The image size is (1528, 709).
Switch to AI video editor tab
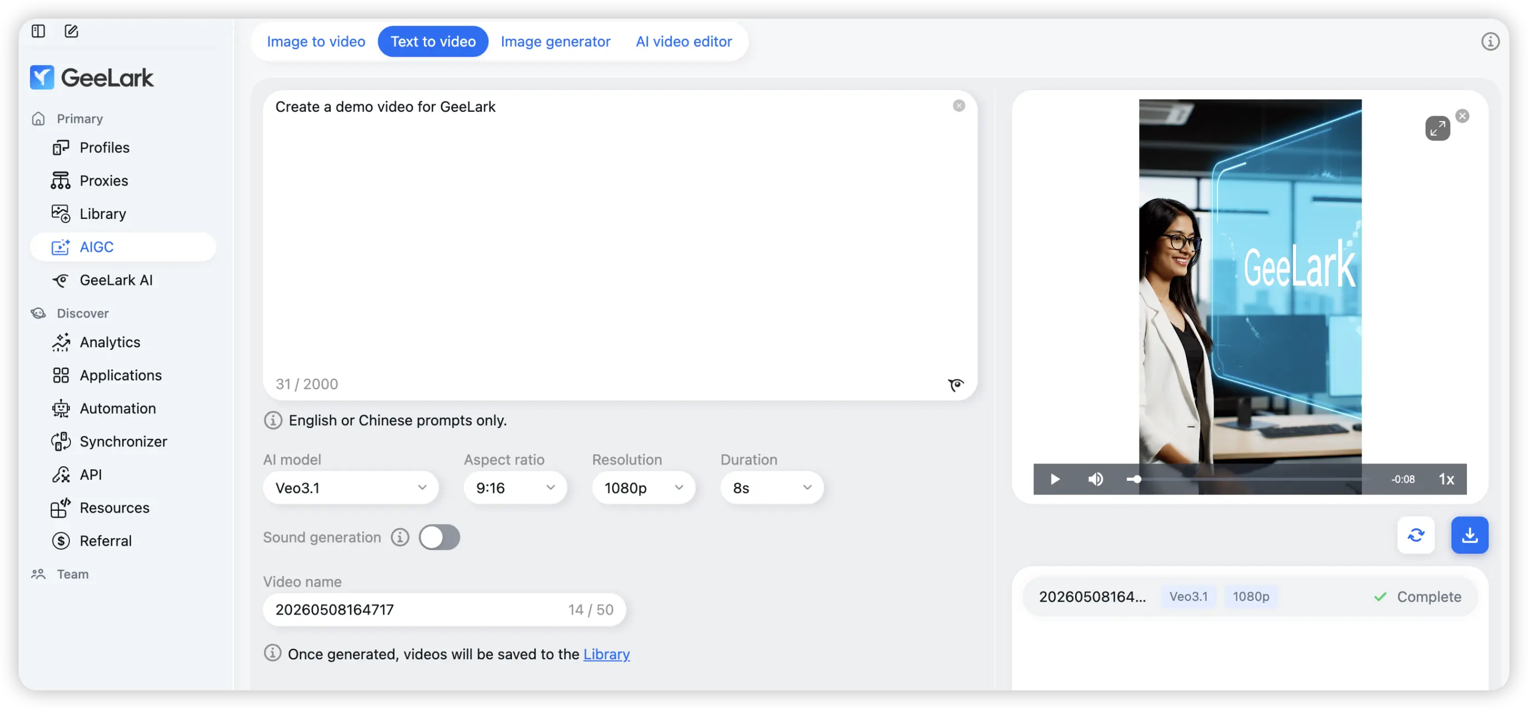(x=683, y=41)
